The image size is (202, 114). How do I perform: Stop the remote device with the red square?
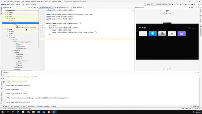click(192, 8)
